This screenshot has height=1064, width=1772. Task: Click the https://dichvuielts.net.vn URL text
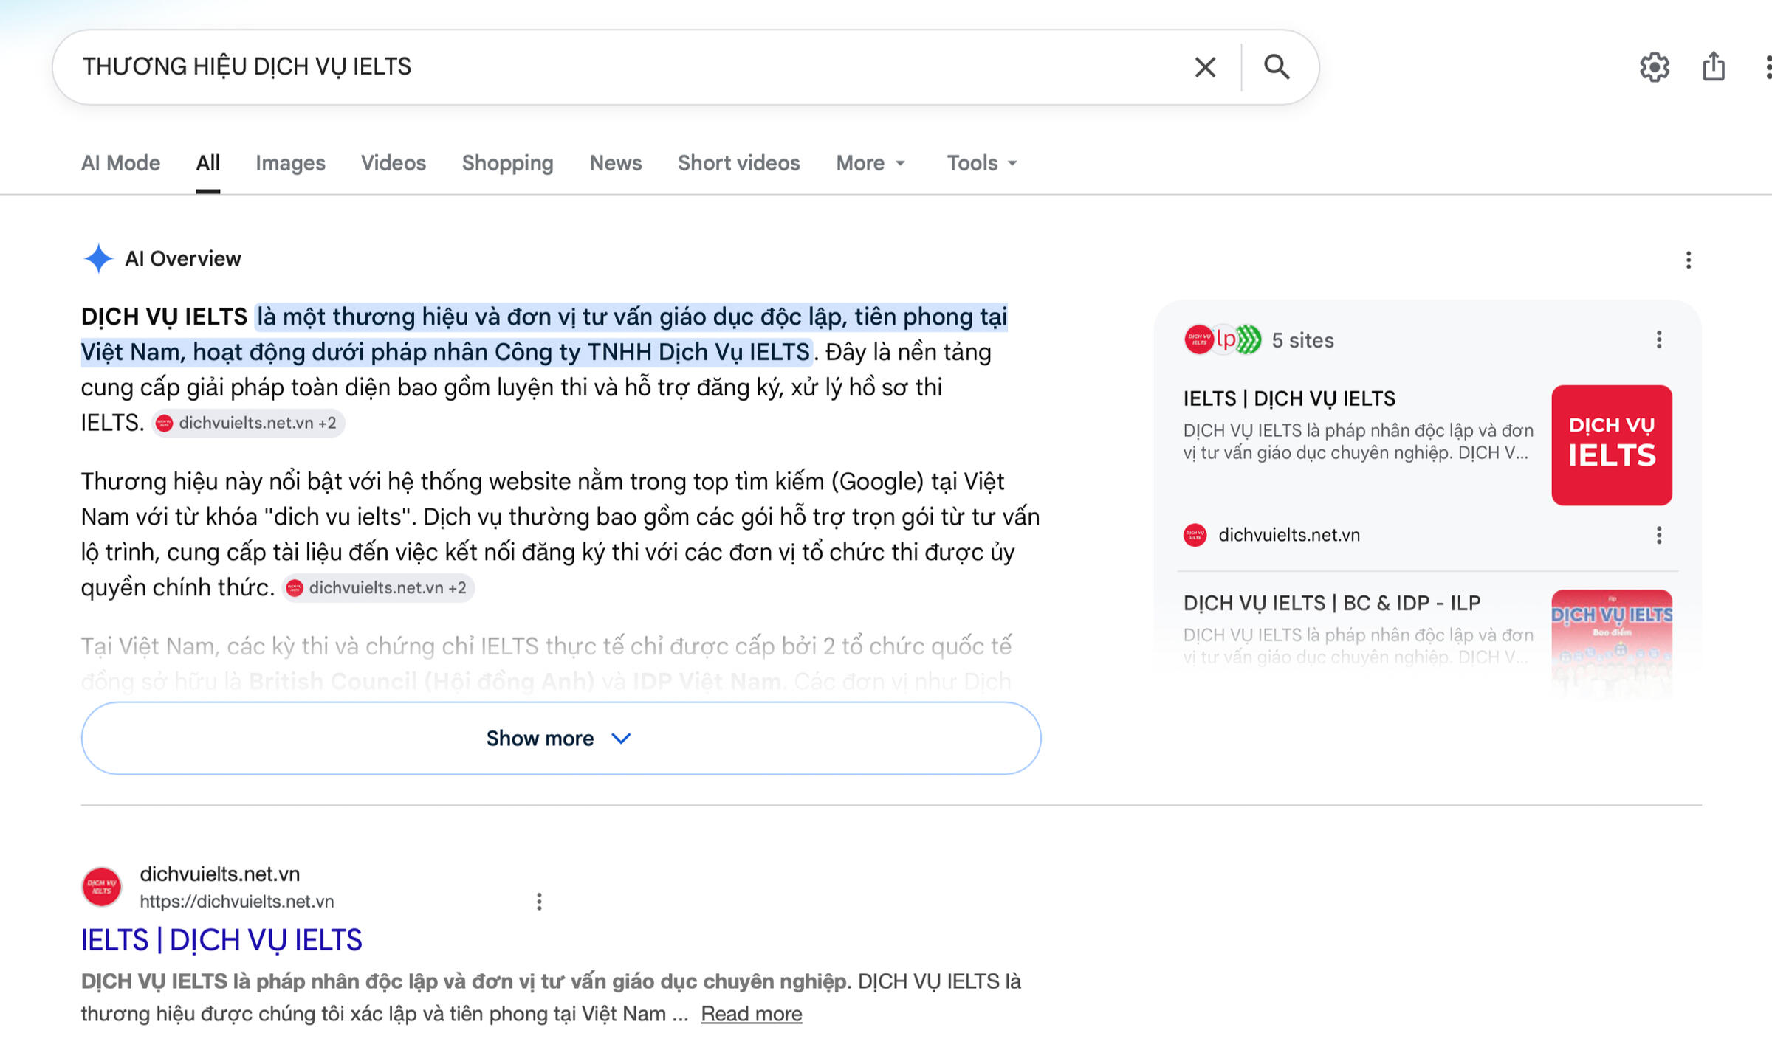click(x=237, y=901)
